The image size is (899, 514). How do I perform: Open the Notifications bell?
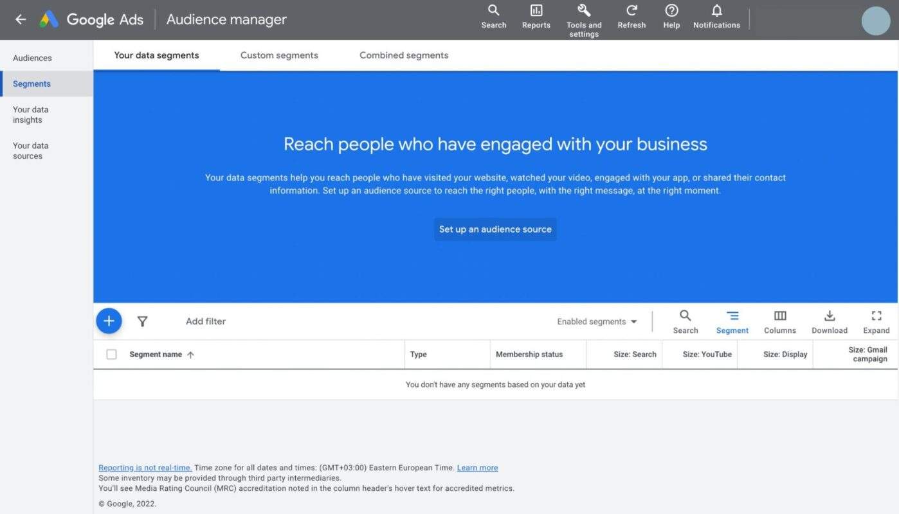coord(716,17)
